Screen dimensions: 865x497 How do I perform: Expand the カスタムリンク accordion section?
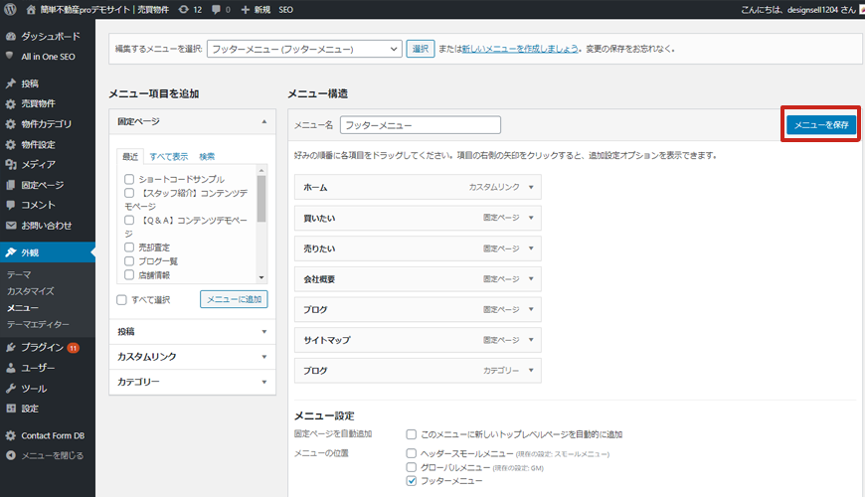point(192,357)
